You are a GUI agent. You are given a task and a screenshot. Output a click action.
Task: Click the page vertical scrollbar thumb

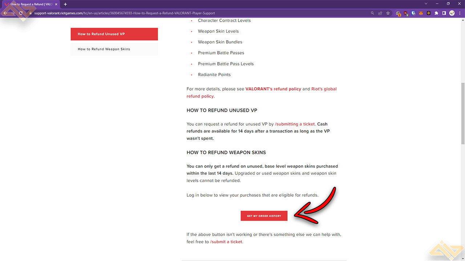pyautogui.click(x=462, y=113)
